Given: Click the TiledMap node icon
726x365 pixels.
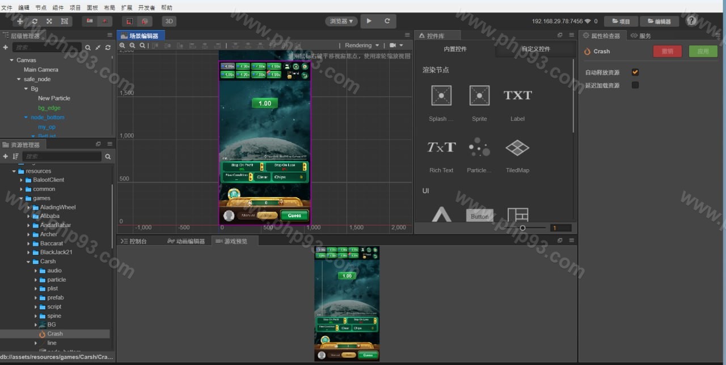Looking at the screenshot, I should point(517,148).
